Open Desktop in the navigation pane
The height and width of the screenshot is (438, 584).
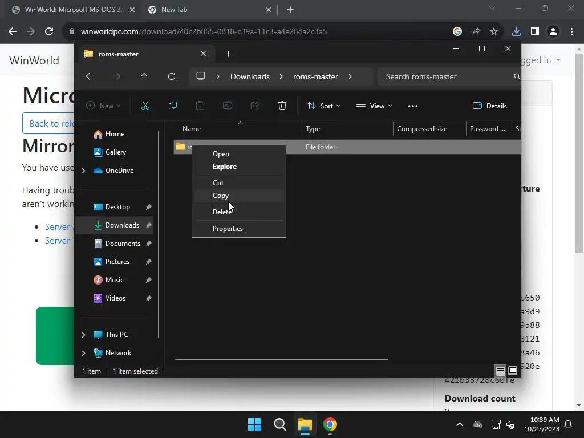pyautogui.click(x=117, y=207)
